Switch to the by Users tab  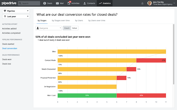click(79, 20)
